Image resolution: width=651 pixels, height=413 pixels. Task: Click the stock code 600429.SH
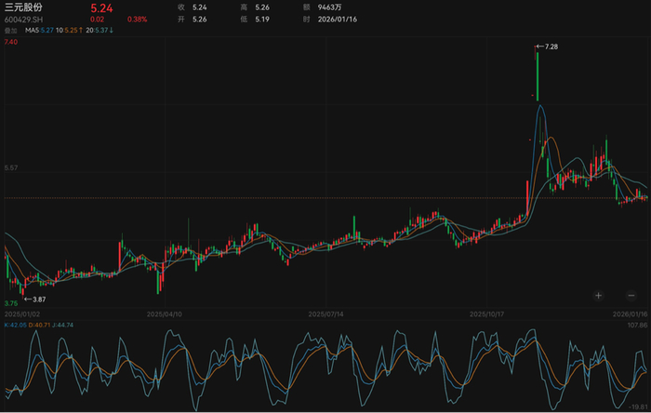tap(24, 19)
